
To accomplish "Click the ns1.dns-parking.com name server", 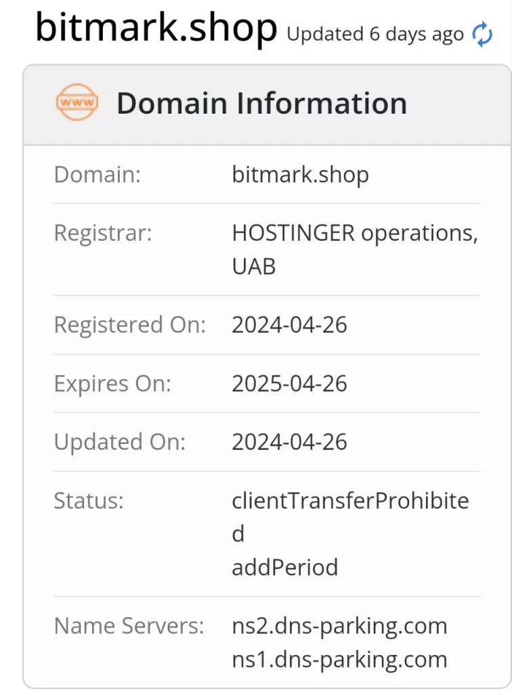I will [339, 658].
